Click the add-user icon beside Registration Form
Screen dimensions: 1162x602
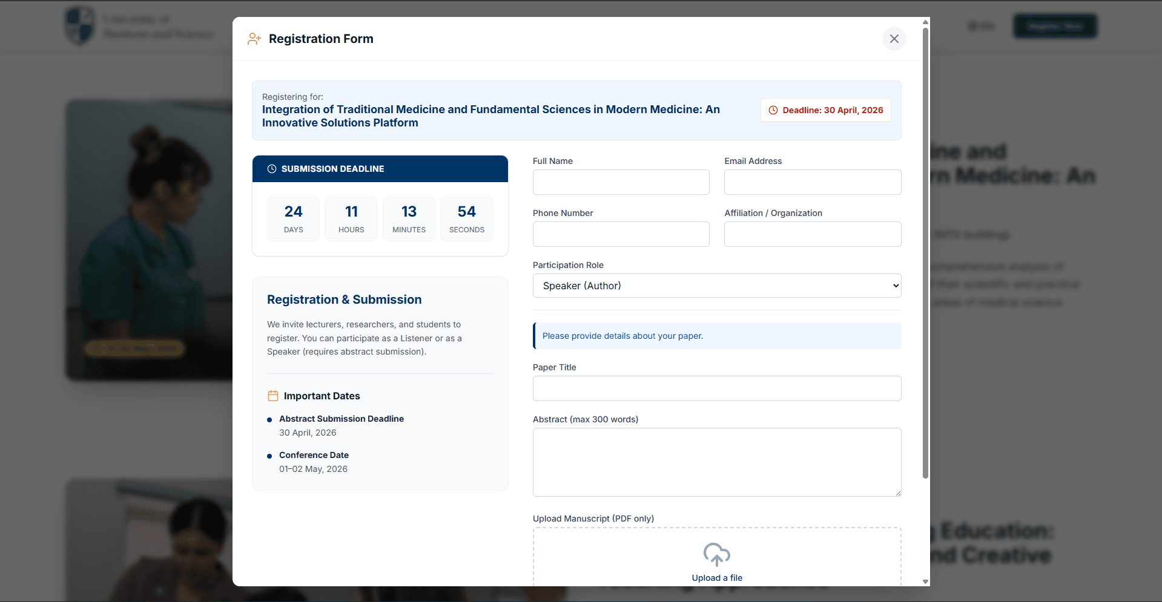coord(254,39)
